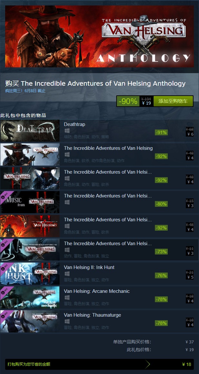199x374 pixels.
Task: Click the red Van Helsing III thumbnail
Action: coord(30,226)
